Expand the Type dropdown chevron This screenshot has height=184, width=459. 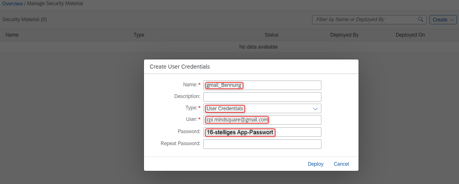click(315, 109)
